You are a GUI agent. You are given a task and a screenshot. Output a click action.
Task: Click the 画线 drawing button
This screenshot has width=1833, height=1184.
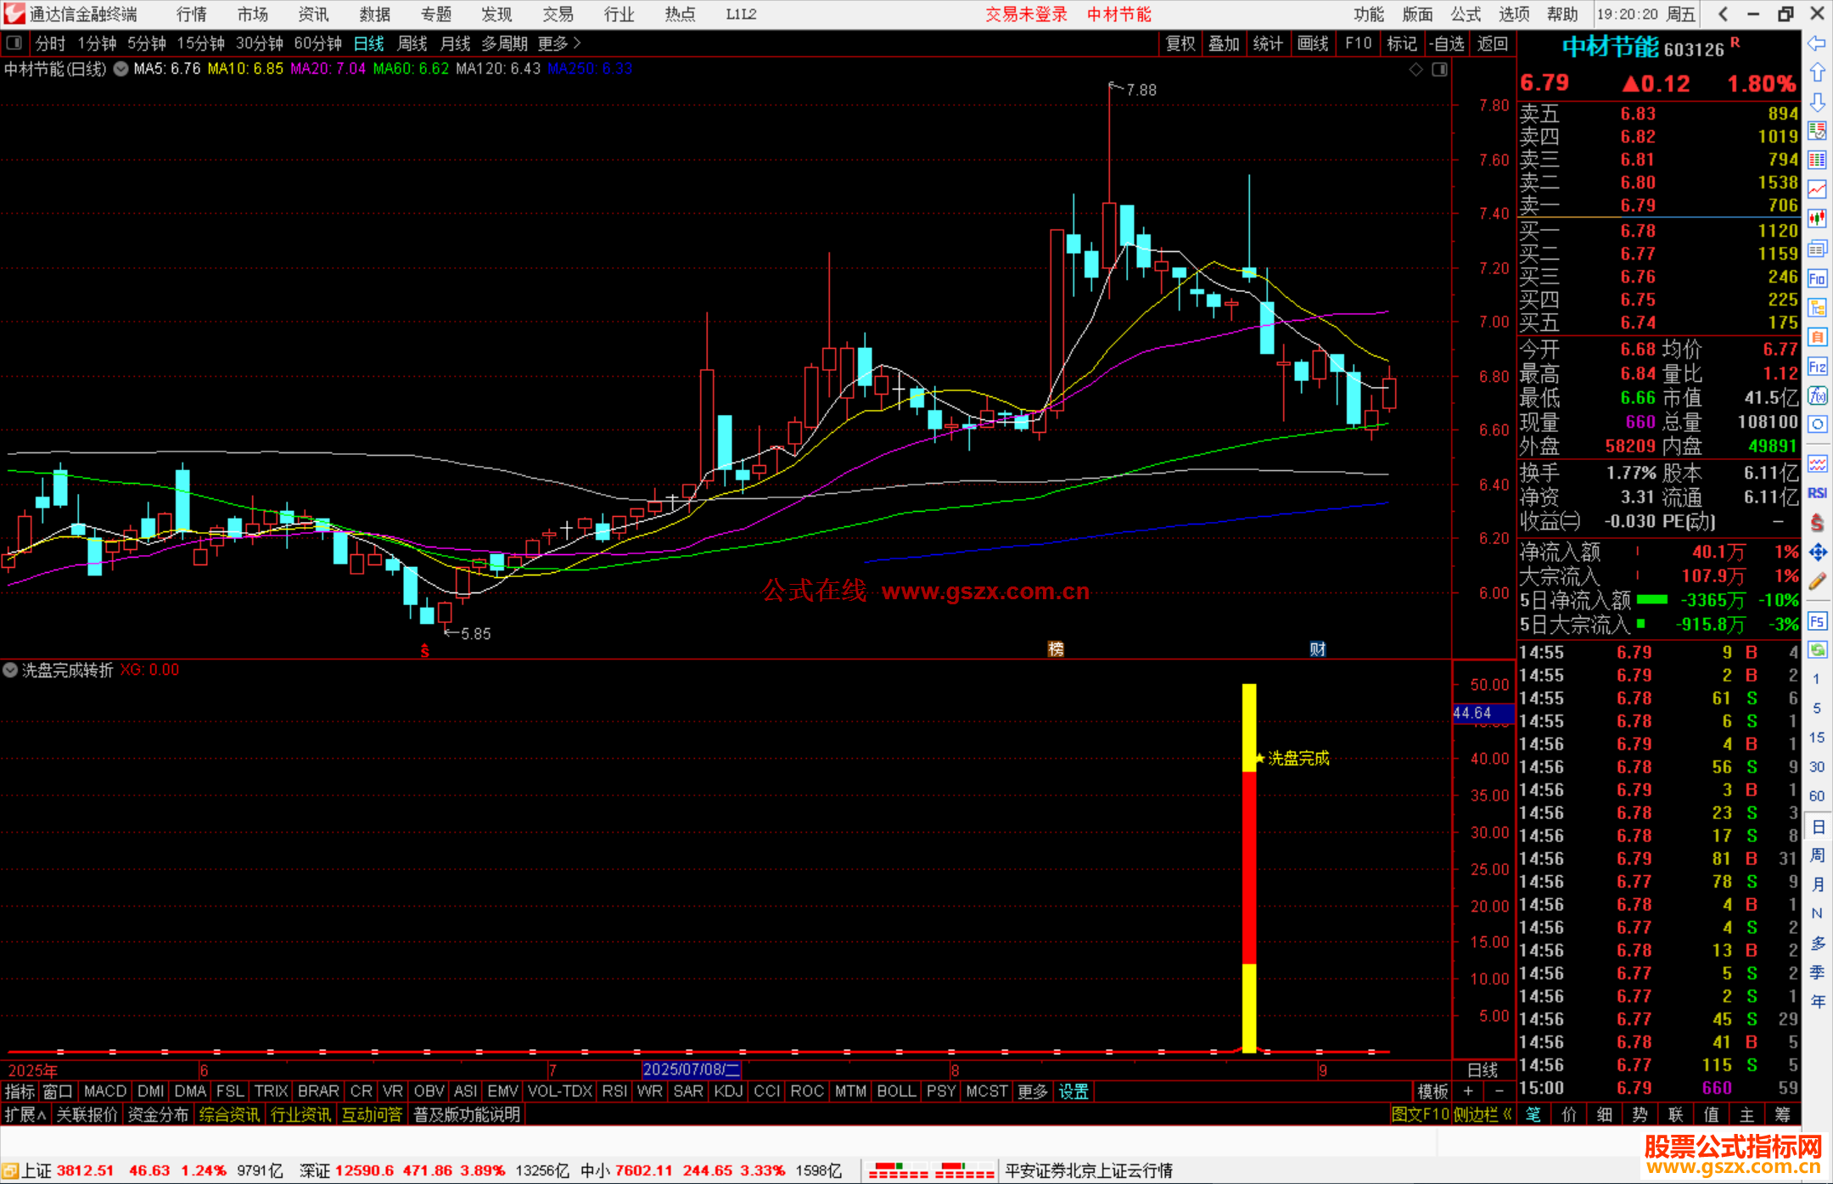[x=1313, y=43]
